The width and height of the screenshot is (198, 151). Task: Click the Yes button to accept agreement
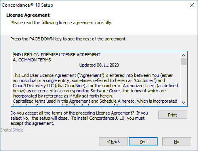point(143,141)
